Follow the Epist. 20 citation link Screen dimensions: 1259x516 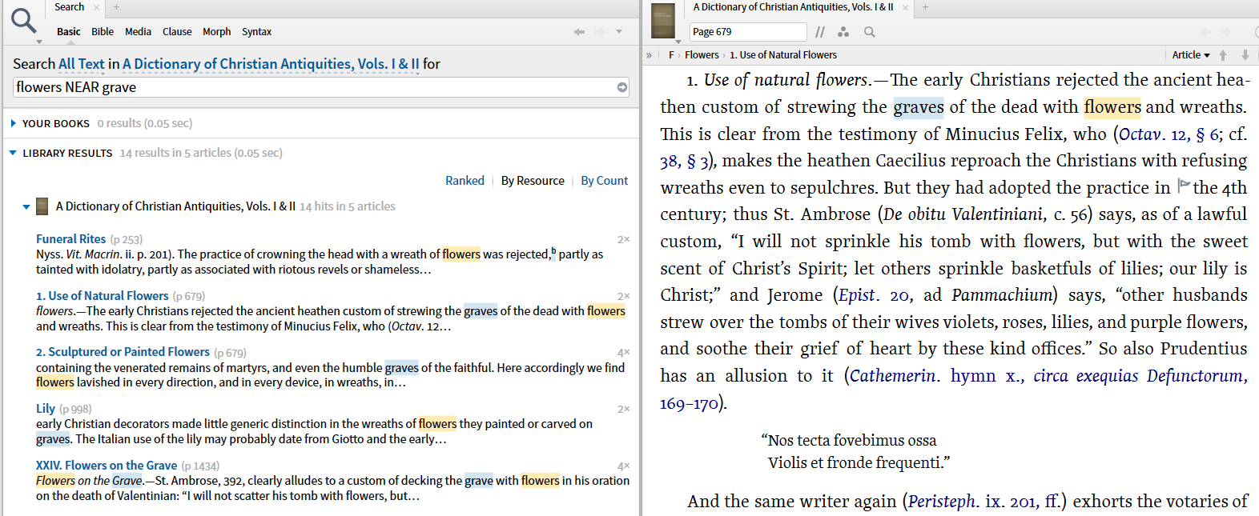(x=874, y=295)
